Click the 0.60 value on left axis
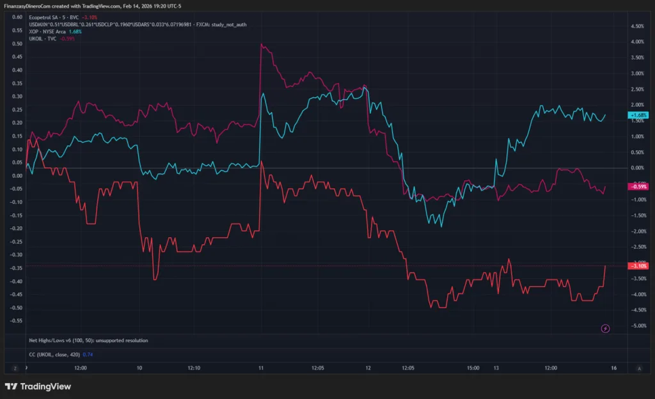 coord(17,17)
